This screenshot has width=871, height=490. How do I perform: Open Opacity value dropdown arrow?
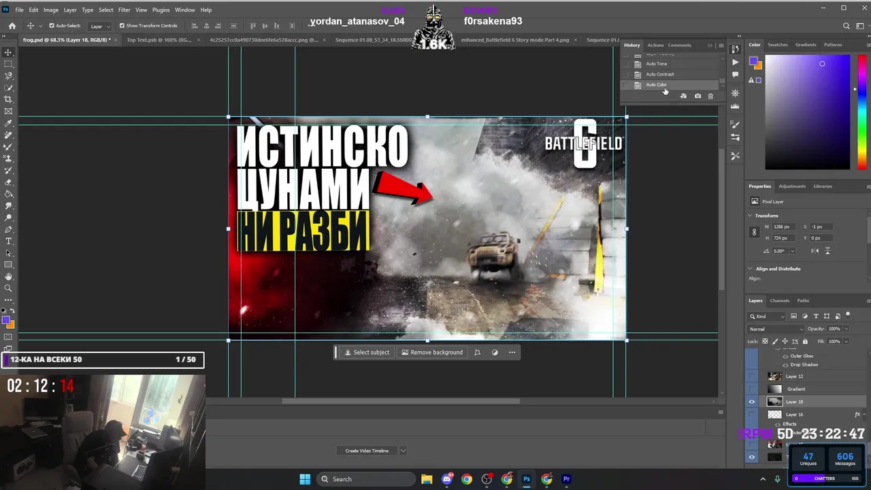(x=844, y=329)
